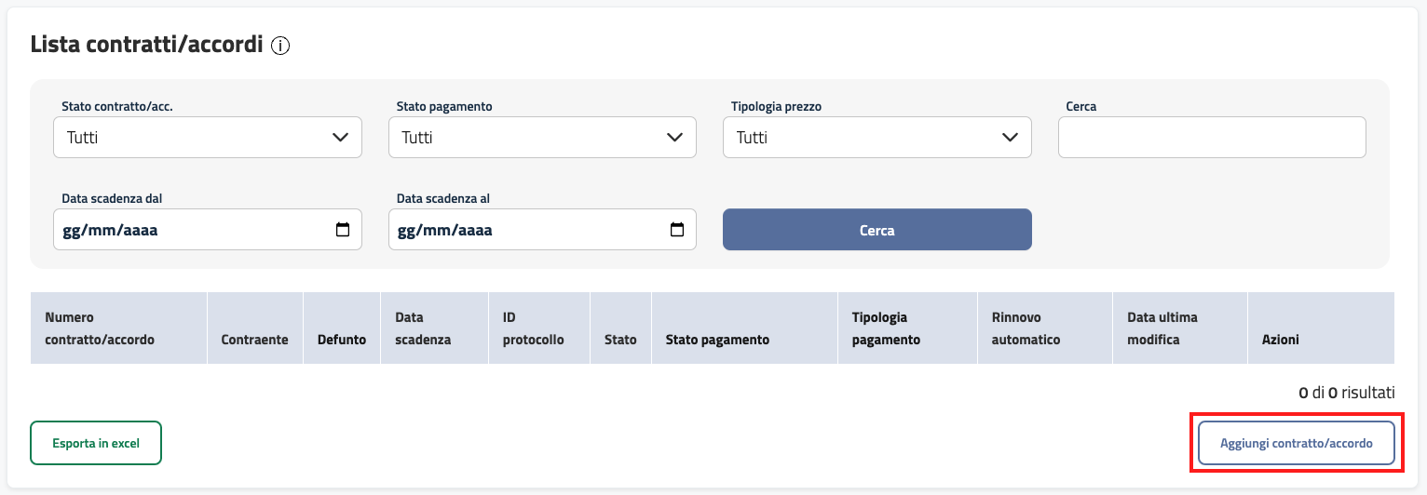Click the Cerca text input field
The width and height of the screenshot is (1427, 495).
(x=1212, y=138)
